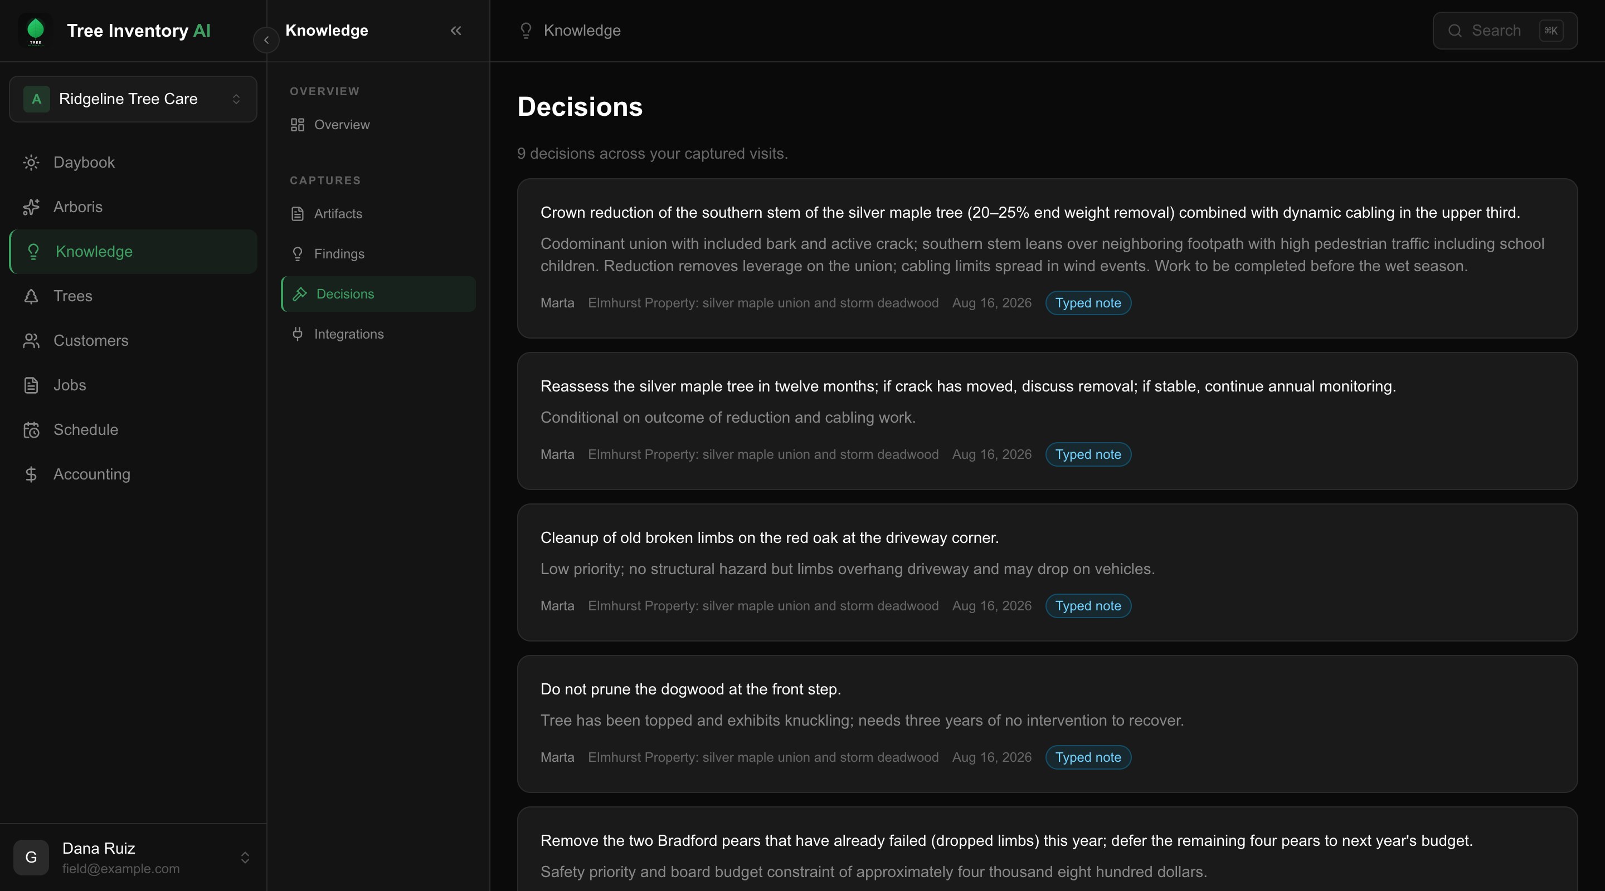Open the crown reduction decision card
Viewport: 1605px width, 891px height.
[x=1047, y=258]
